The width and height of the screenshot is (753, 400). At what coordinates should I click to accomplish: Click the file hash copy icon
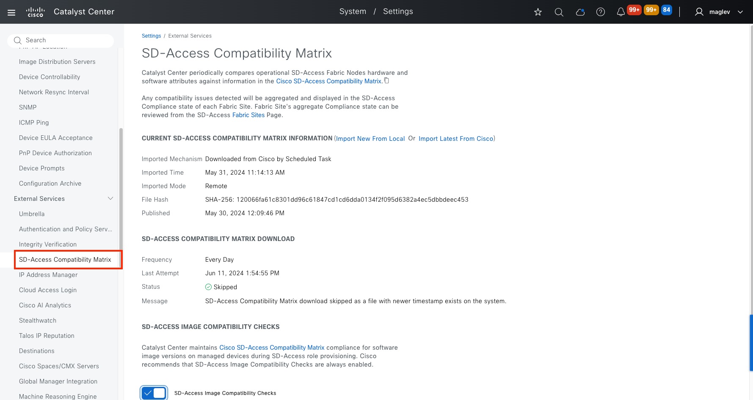tap(386, 80)
